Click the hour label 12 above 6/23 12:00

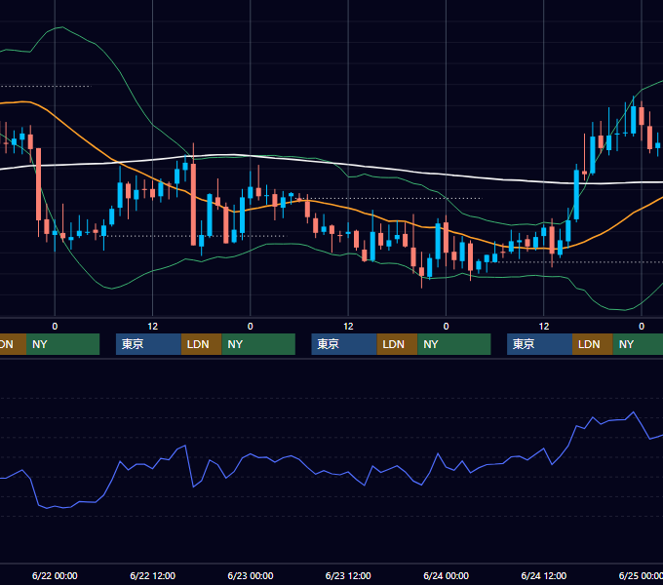click(x=348, y=327)
